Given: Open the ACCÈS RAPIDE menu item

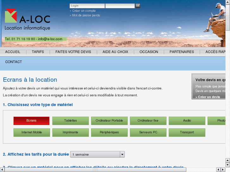Looking at the screenshot, I should pyautogui.click(x=215, y=52).
